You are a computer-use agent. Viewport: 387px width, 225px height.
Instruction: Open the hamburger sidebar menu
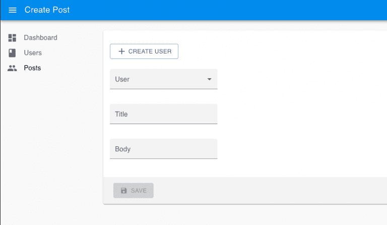[x=13, y=10]
